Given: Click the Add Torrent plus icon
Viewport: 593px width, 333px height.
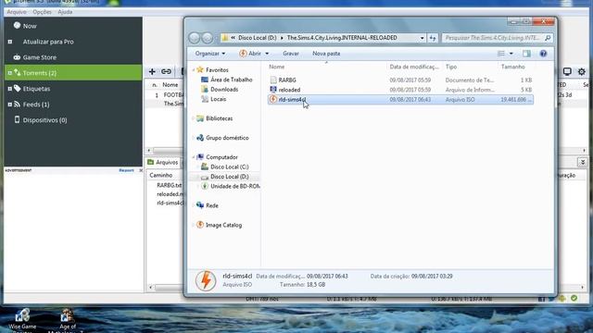Looking at the screenshot, I should (152, 71).
